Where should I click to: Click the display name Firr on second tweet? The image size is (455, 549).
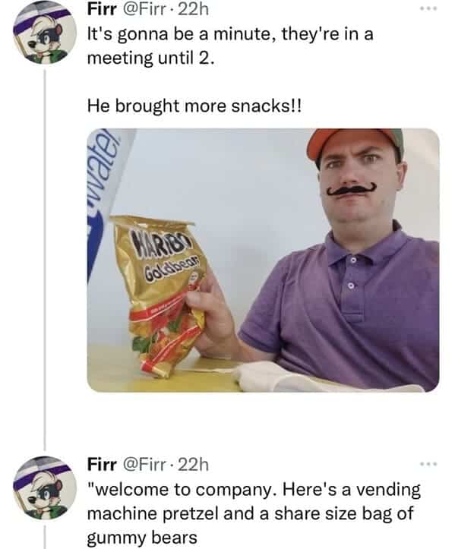click(x=102, y=464)
